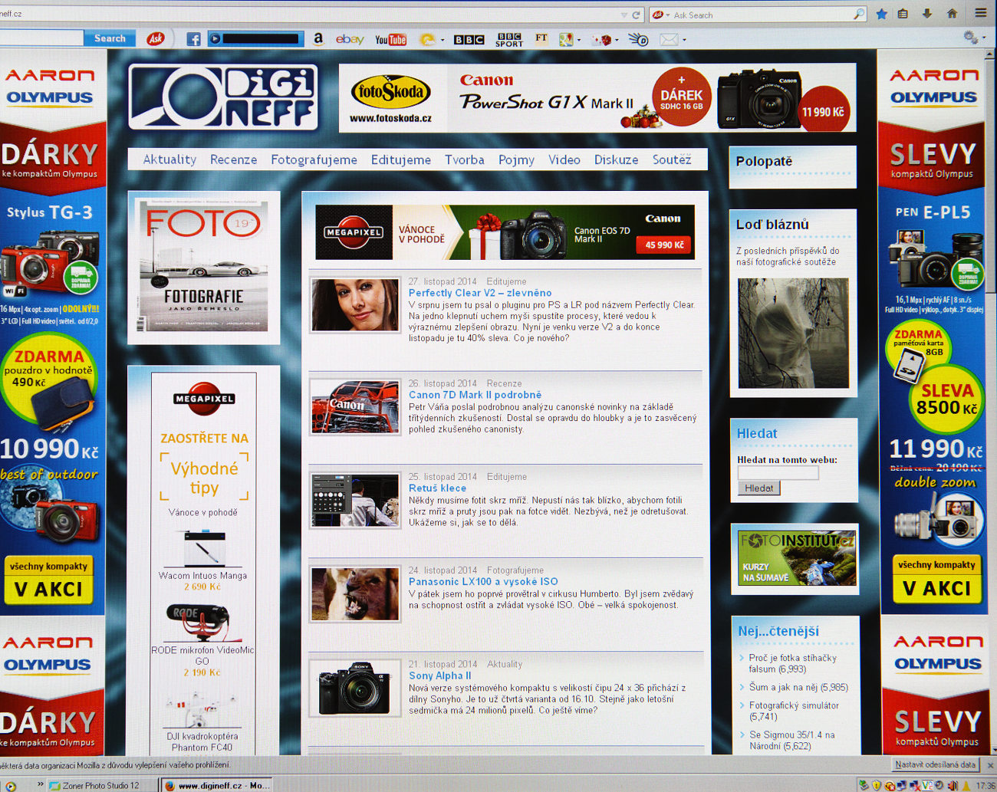The height and width of the screenshot is (792, 997).
Task: Open the Firefox hamburger menu
Action: (981, 13)
